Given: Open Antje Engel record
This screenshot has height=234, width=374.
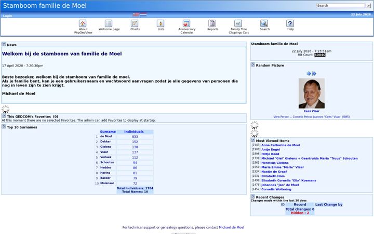Looking at the screenshot, I should pos(271,149).
